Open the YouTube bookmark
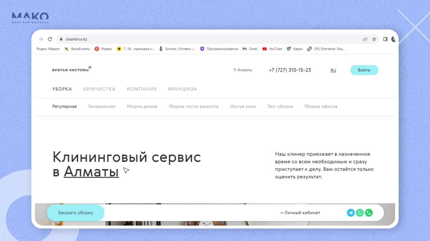 pos(272,49)
